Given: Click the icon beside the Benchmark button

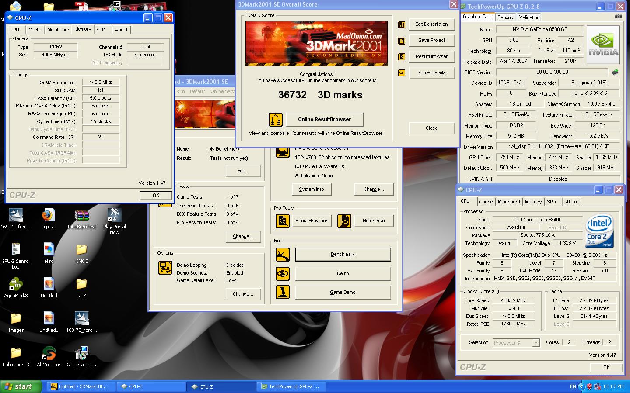Looking at the screenshot, I should click(x=282, y=255).
